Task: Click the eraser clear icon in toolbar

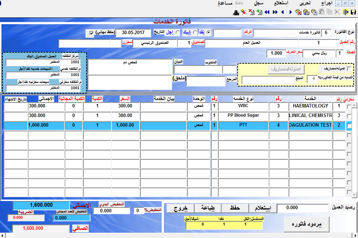Action: tap(244, 12)
